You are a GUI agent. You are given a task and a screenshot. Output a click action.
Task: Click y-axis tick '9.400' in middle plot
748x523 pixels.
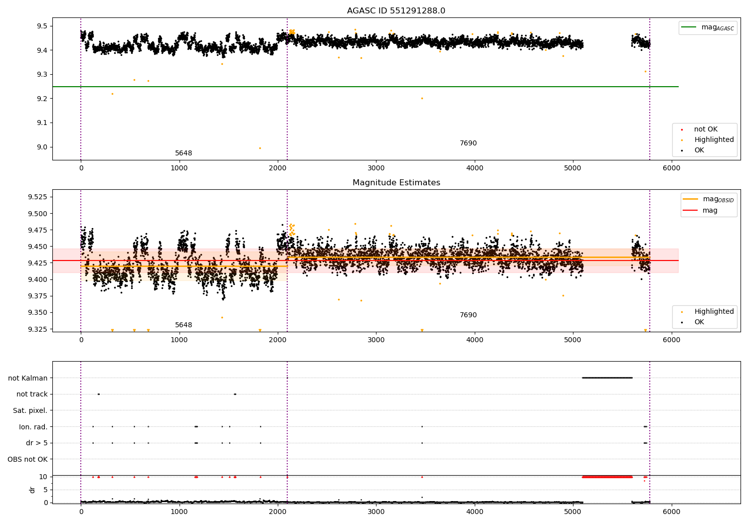(38, 279)
